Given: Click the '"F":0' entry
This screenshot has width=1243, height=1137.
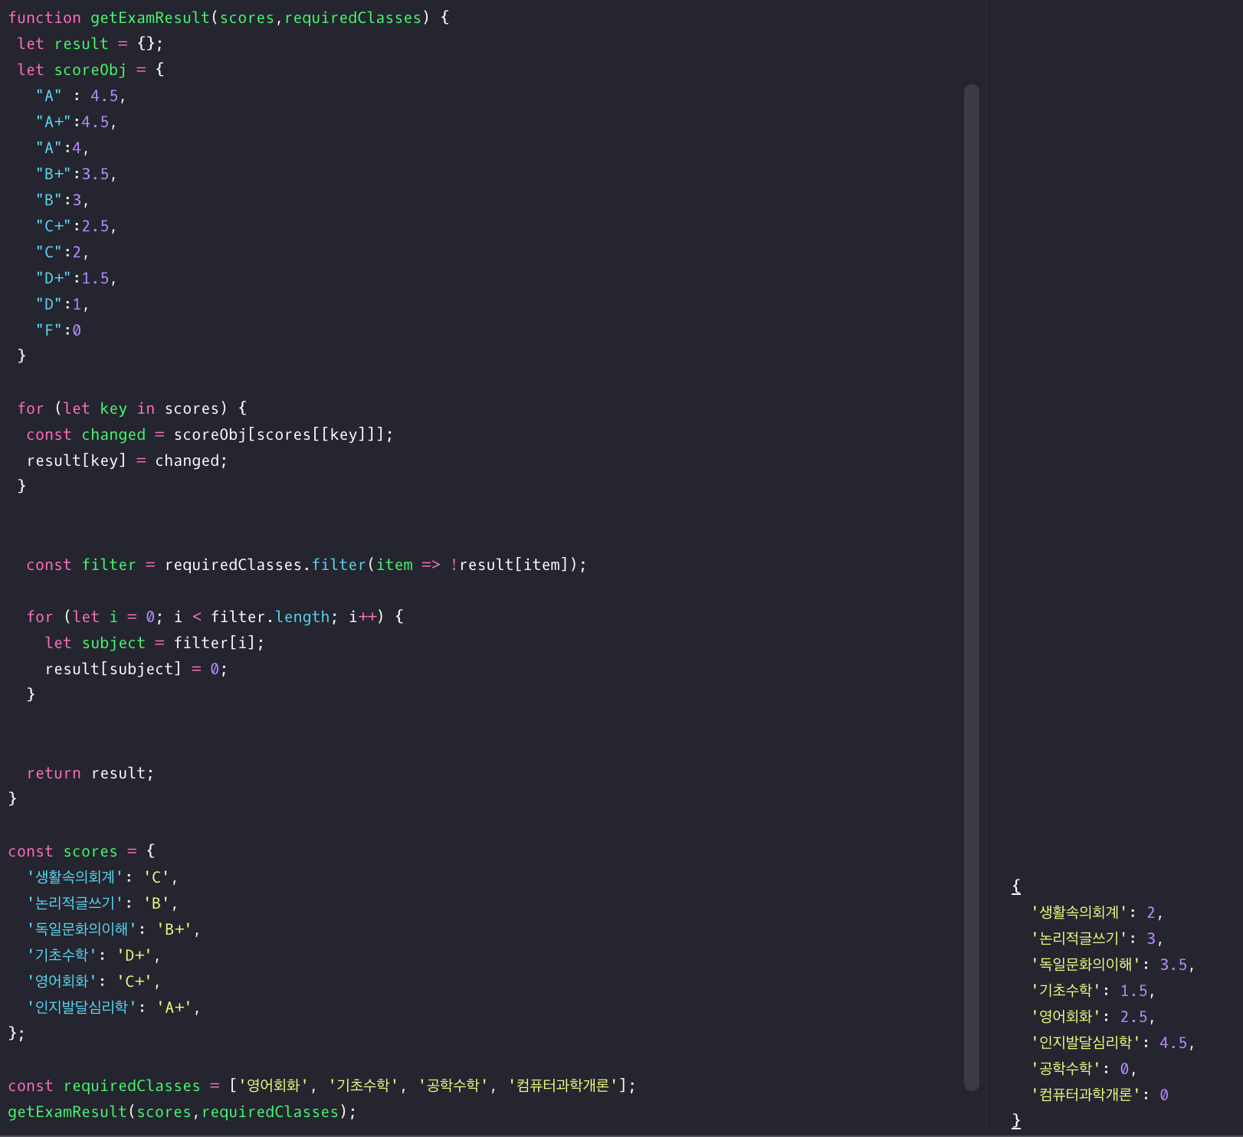Looking at the screenshot, I should (58, 330).
